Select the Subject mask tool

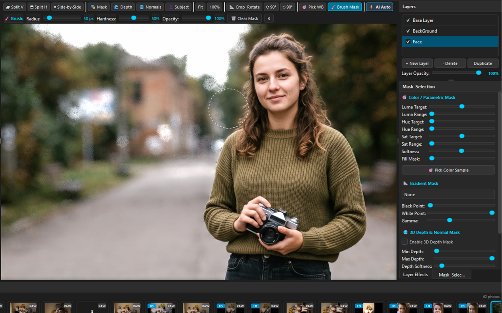point(179,7)
